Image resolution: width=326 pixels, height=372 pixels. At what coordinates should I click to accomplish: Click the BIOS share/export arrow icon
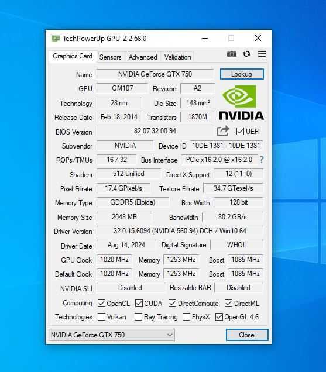[x=223, y=131]
